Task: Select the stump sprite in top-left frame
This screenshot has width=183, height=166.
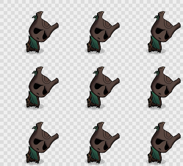Action: pyautogui.click(x=42, y=32)
